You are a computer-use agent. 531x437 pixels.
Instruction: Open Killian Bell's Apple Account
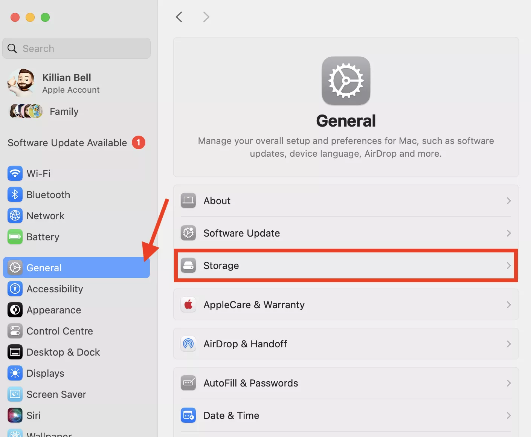(x=67, y=83)
